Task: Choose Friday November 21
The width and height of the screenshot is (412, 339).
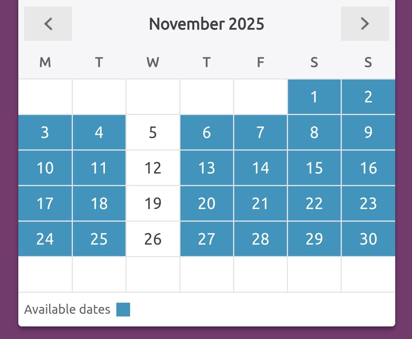Action: [x=261, y=203]
